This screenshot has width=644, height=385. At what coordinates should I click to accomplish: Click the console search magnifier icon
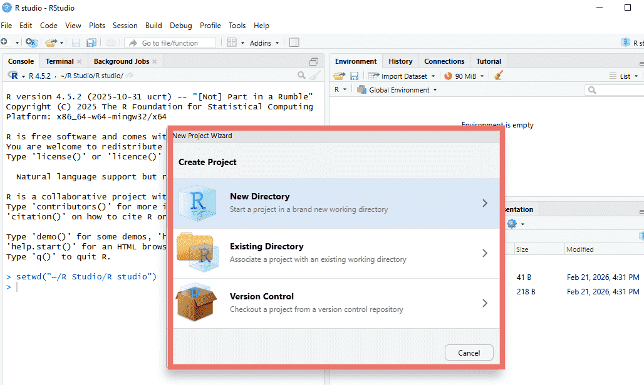coord(301,76)
